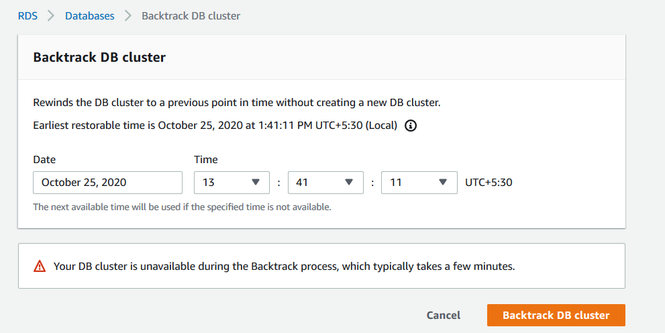Click the next available time hint text
This screenshot has height=333, width=665.
[182, 207]
